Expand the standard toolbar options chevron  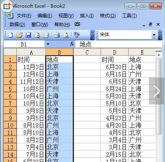pyautogui.click(x=93, y=35)
